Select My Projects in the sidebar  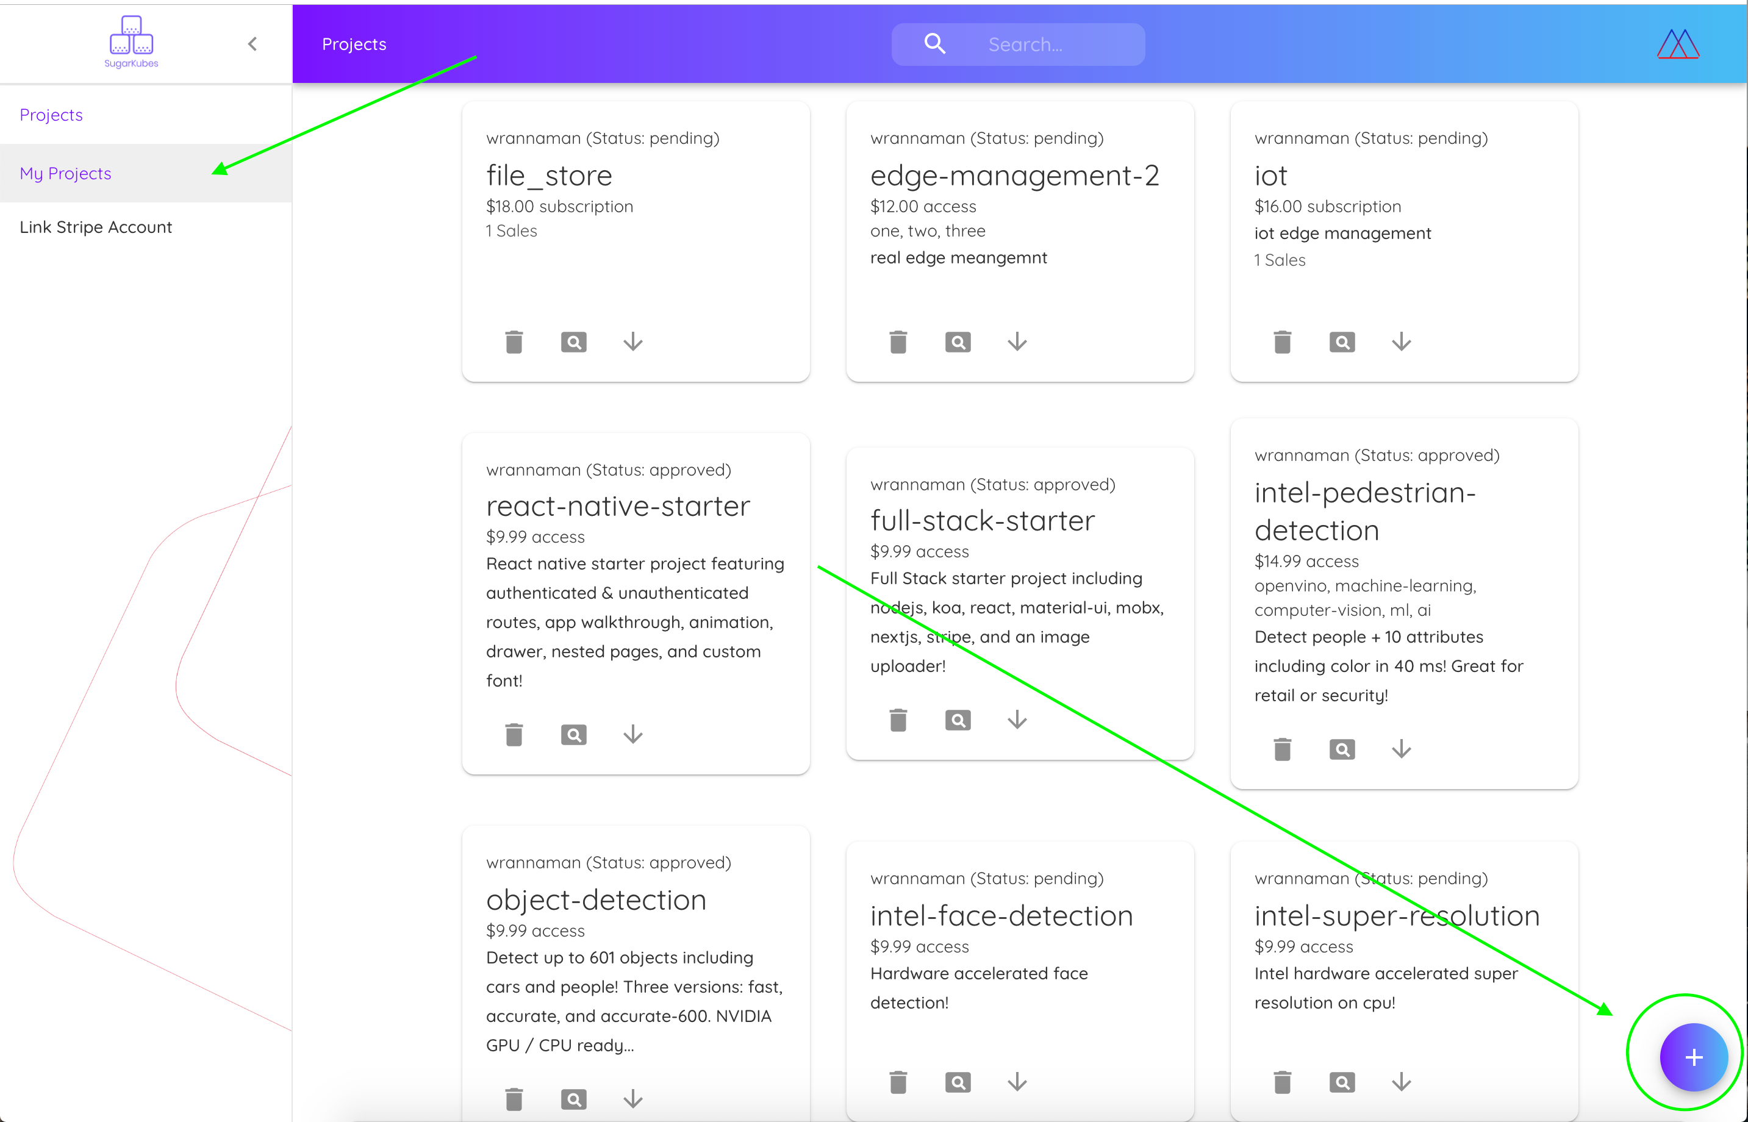pos(66,173)
